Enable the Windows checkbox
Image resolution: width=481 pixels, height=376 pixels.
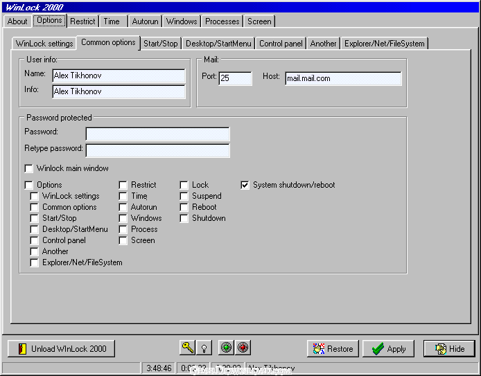123,218
